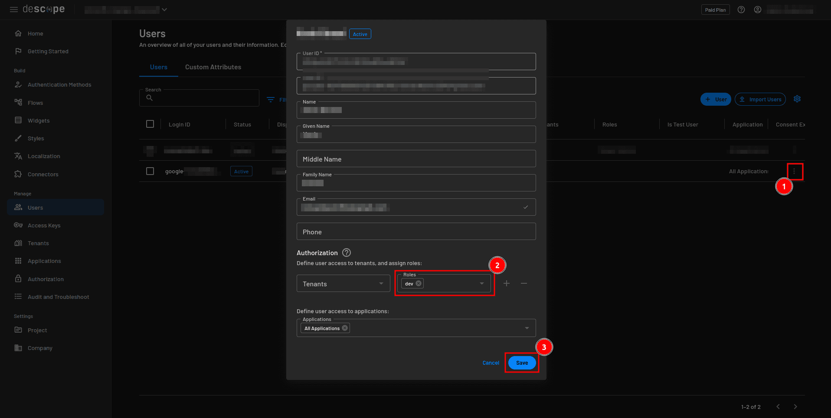Remove tenant row with minus icon
Screen dimensions: 831x418
(x=524, y=283)
